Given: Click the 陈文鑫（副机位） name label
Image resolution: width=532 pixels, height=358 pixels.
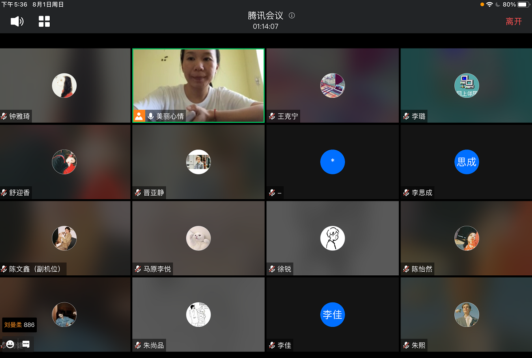Looking at the screenshot, I should (35, 269).
